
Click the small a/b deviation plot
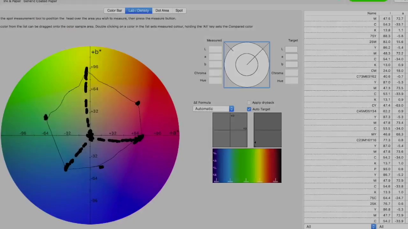pos(230,130)
